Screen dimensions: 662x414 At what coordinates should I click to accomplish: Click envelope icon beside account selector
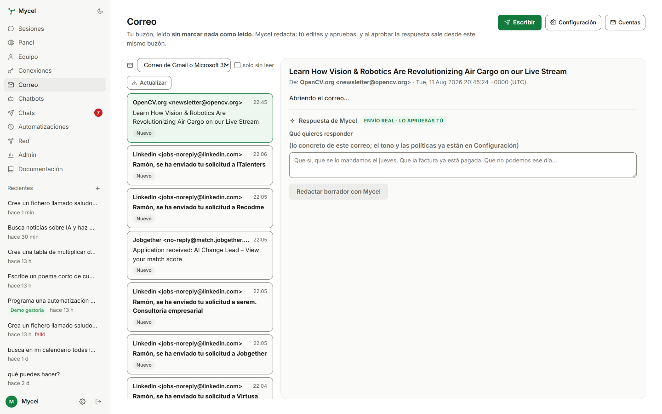pos(130,65)
